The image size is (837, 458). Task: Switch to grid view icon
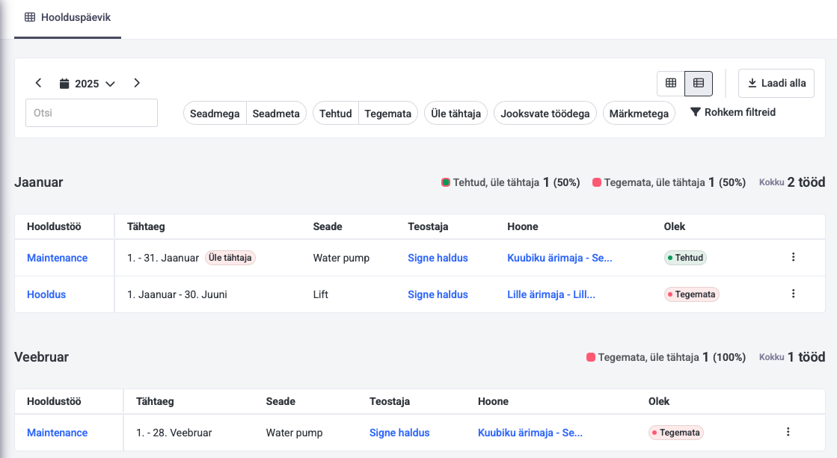[x=671, y=83]
